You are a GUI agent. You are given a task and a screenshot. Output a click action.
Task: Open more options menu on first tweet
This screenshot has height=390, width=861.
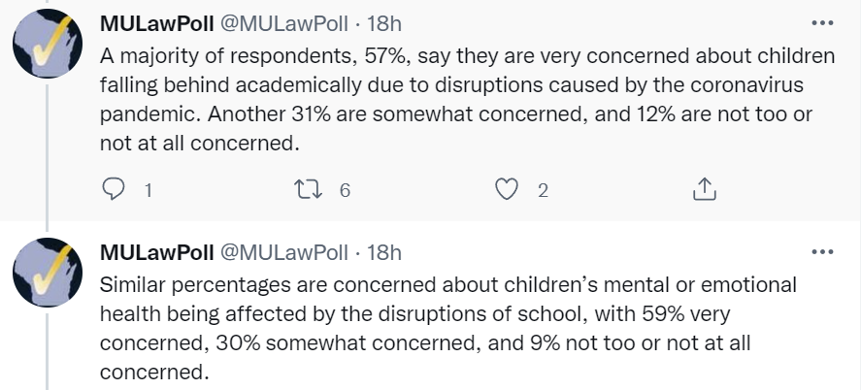822,23
